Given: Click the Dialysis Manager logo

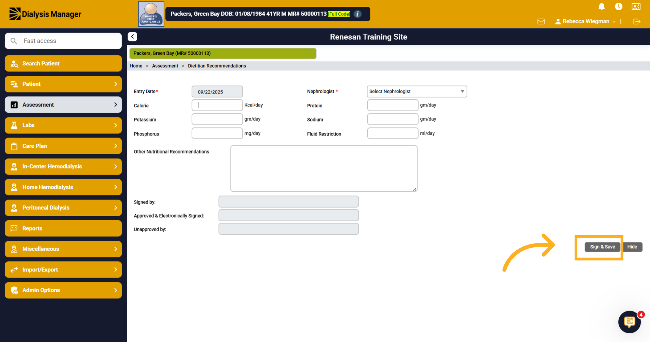Looking at the screenshot, I should pyautogui.click(x=45, y=14).
